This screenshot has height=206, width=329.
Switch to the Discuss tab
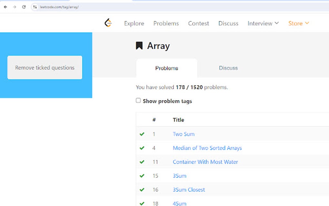point(228,68)
